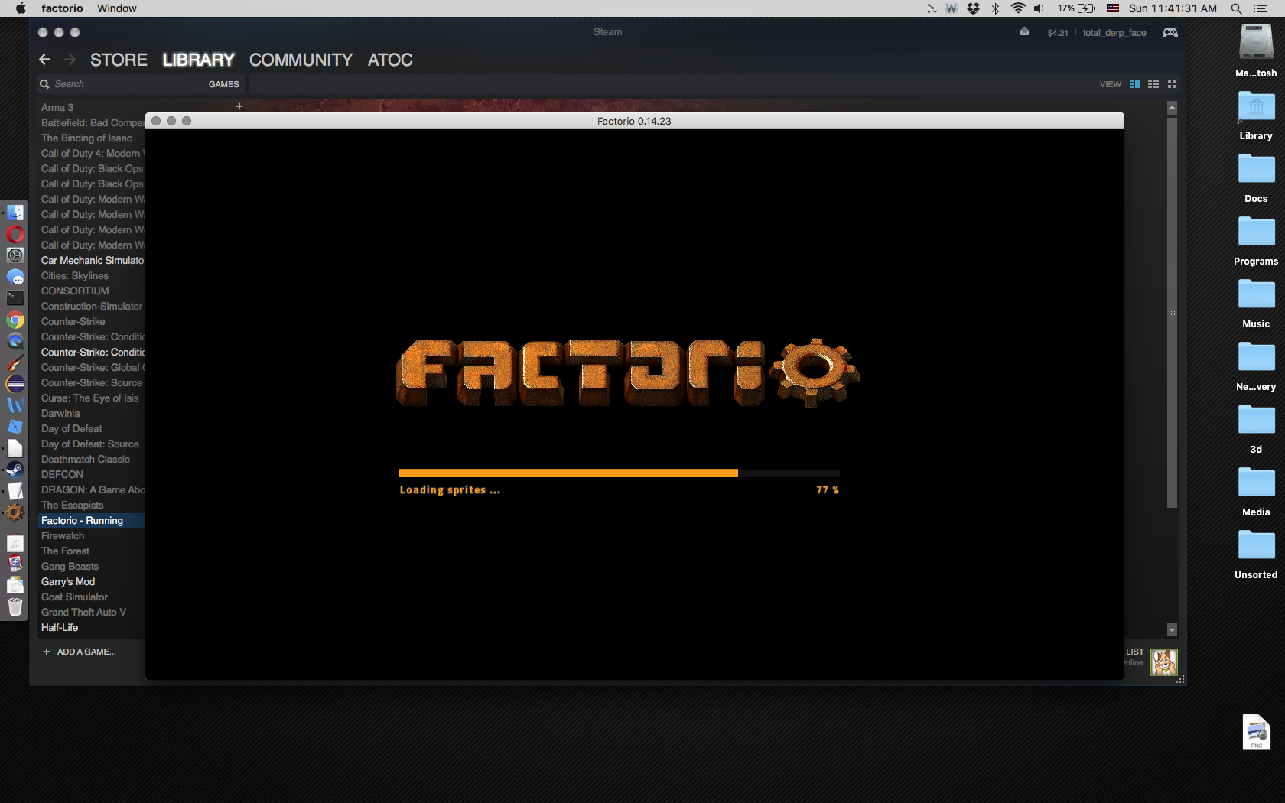Open the factorio application menu
Viewport: 1285px width, 803px height.
[62, 8]
